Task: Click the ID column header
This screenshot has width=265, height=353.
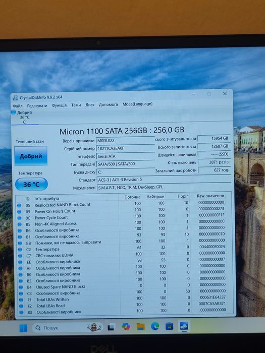Action: [27, 199]
